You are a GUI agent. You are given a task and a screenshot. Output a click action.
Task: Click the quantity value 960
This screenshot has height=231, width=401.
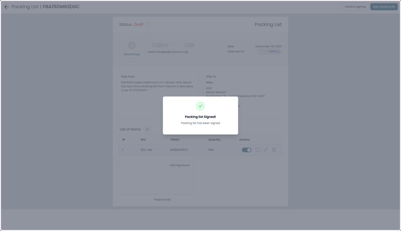[211, 150]
